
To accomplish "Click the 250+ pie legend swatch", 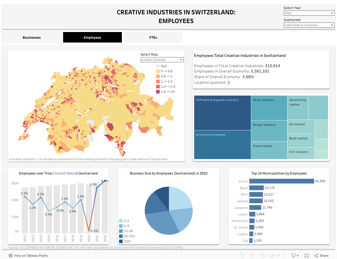I will (x=121, y=241).
